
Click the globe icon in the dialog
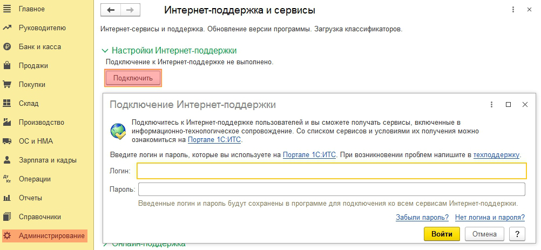tap(118, 131)
